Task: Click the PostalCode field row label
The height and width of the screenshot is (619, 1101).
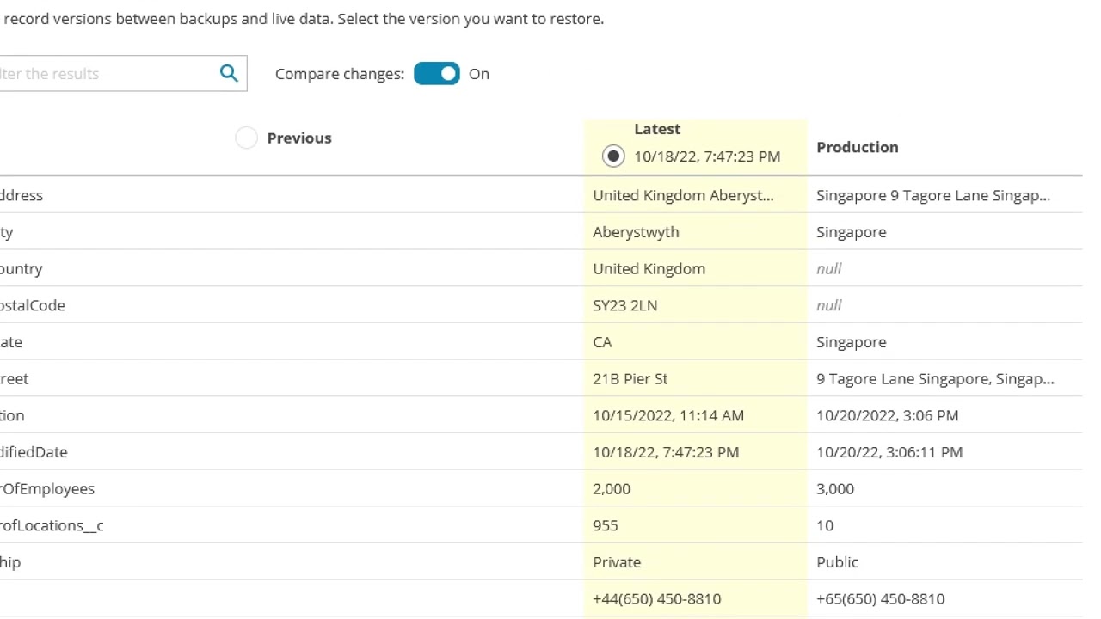Action: tap(33, 305)
